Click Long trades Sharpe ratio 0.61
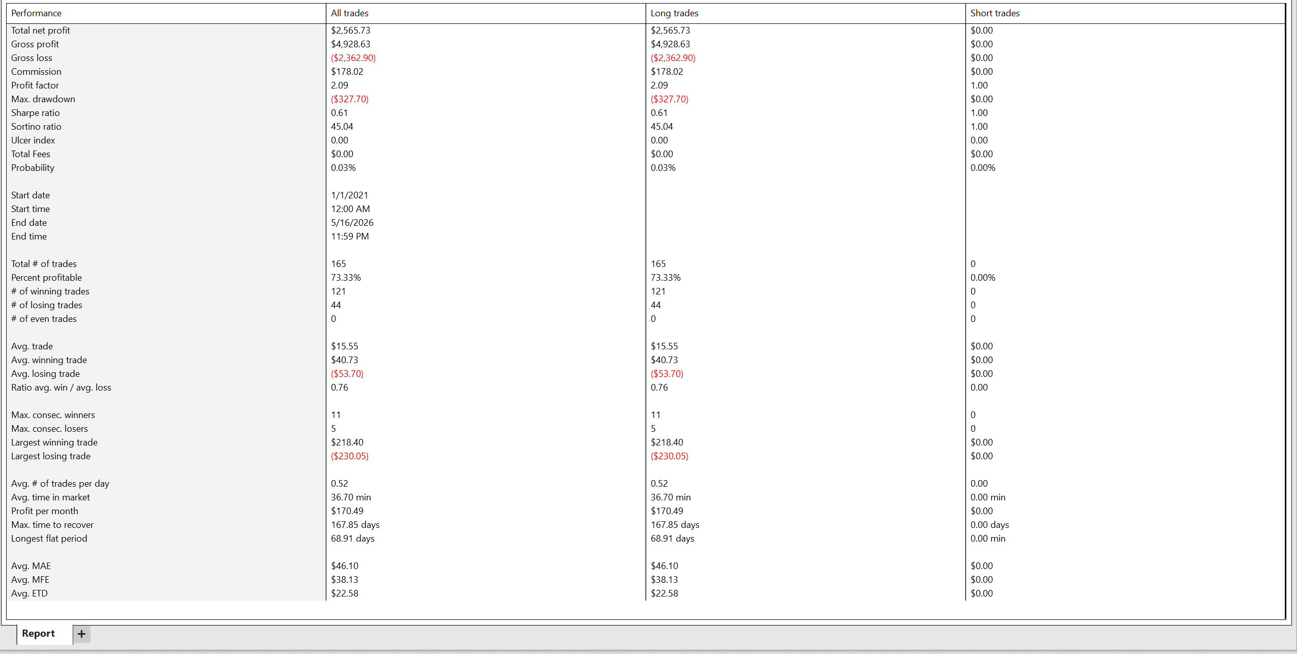 point(659,113)
